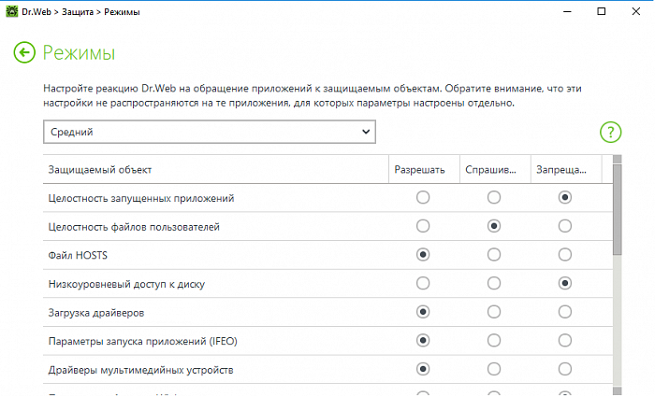Screen dimensions: 655x396
Task: Select Запрещать for Целостность файлов пользователей
Action: tap(565, 226)
